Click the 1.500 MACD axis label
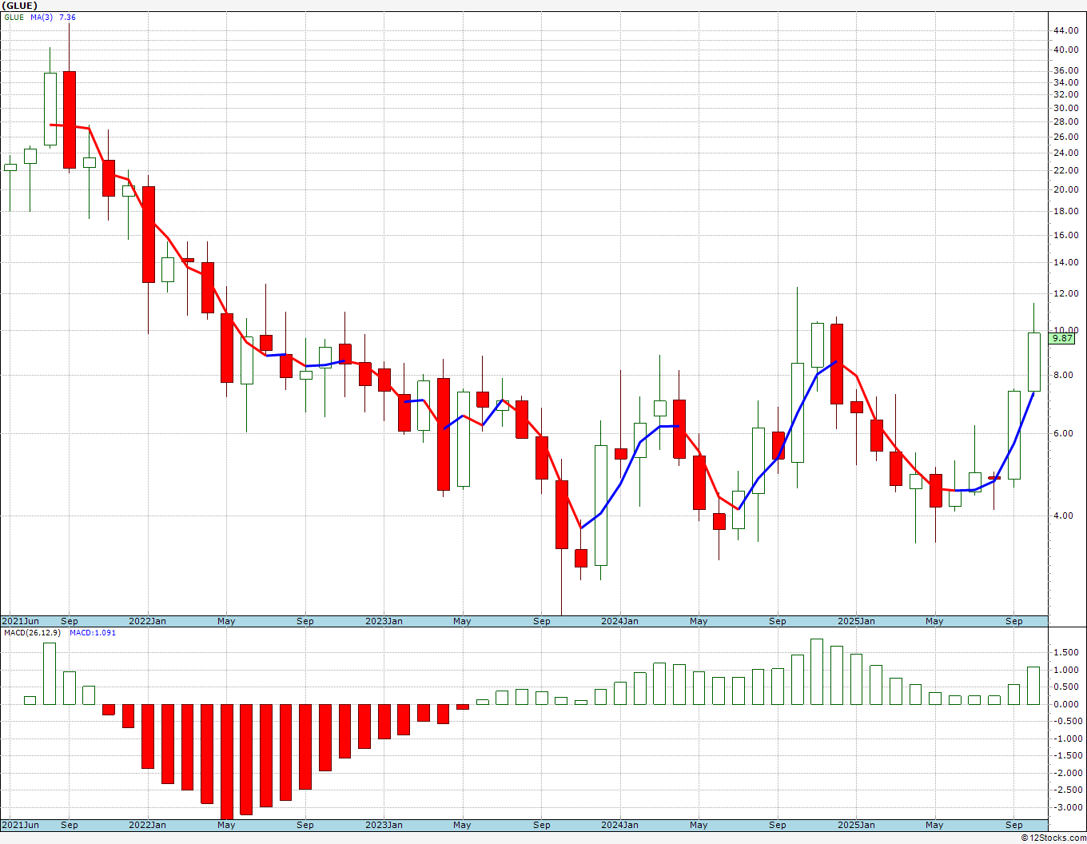Screen dimensions: 1087x844 click(x=1068, y=652)
